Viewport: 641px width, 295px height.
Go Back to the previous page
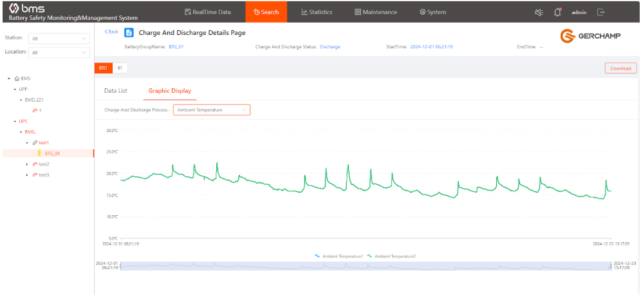[x=111, y=32]
